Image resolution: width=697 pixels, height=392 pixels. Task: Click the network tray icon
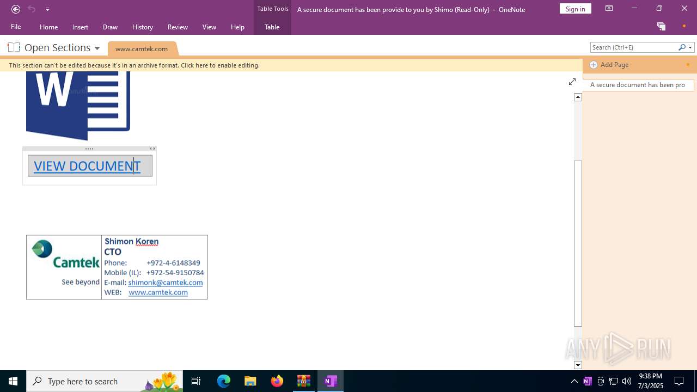(x=614, y=381)
